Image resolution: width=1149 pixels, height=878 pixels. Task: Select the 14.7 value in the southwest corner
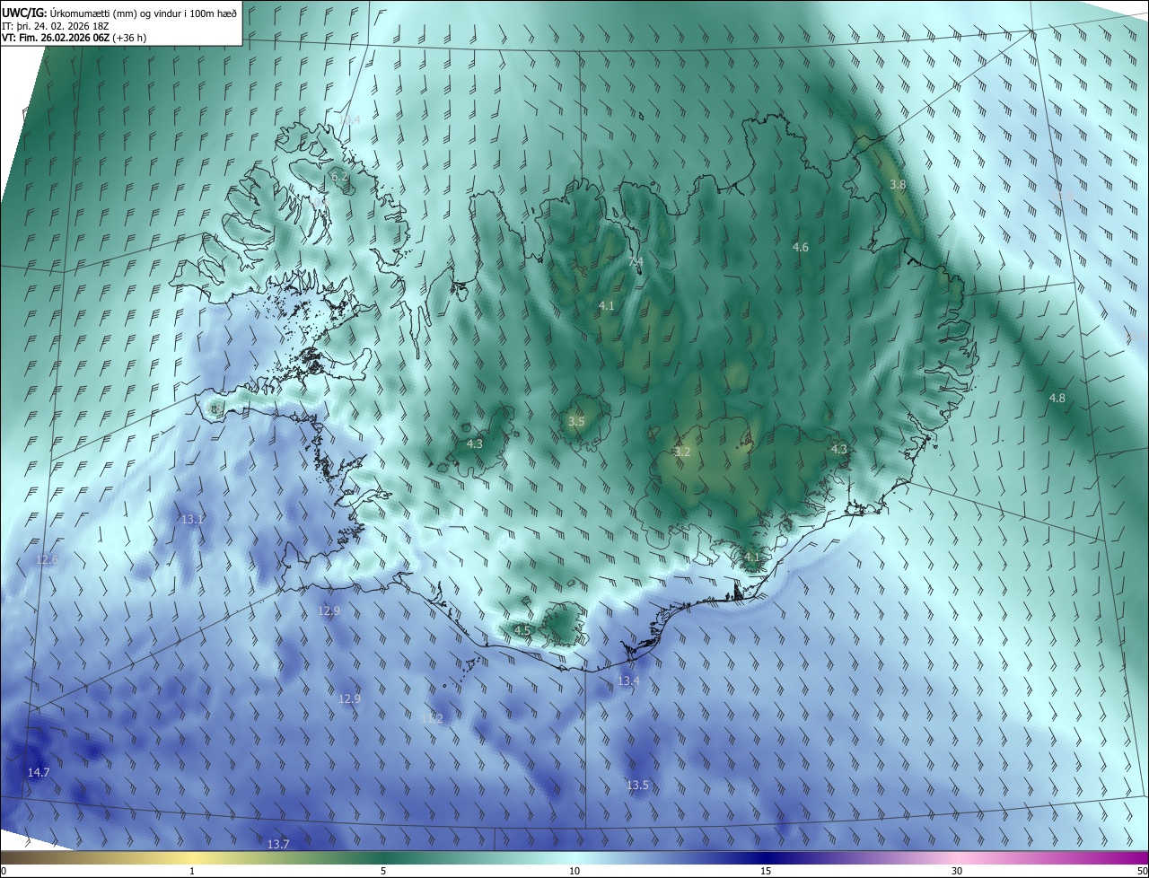[x=39, y=772]
